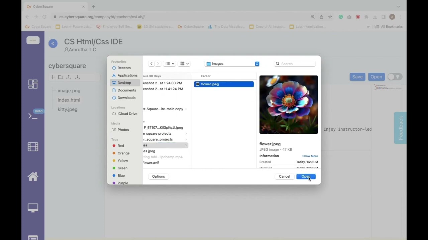Click the browser address bar
The image size is (428, 240).
tap(181, 17)
